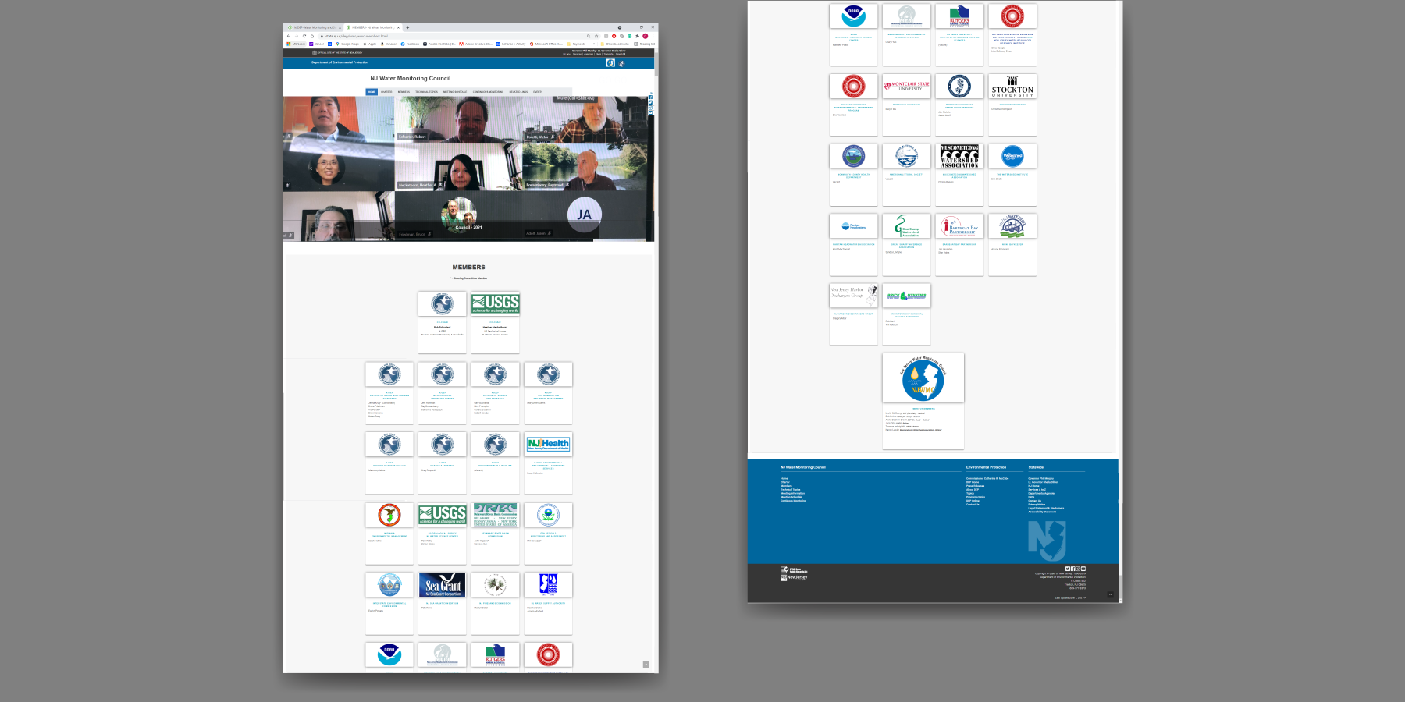Open the CONTINUOUS MONITORING navigation item
Screen dimensions: 1405x702
coord(488,92)
